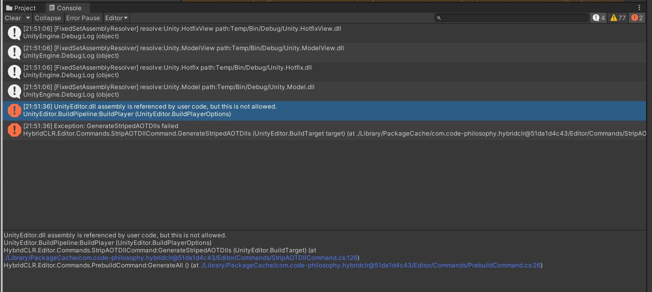Image resolution: width=652 pixels, height=292 pixels.
Task: Click the error icon of UnityEditor.dll entry
Action: tap(14, 111)
